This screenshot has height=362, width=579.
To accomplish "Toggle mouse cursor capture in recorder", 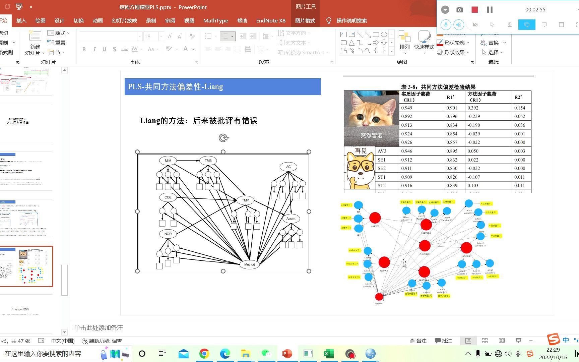I will [492, 25].
